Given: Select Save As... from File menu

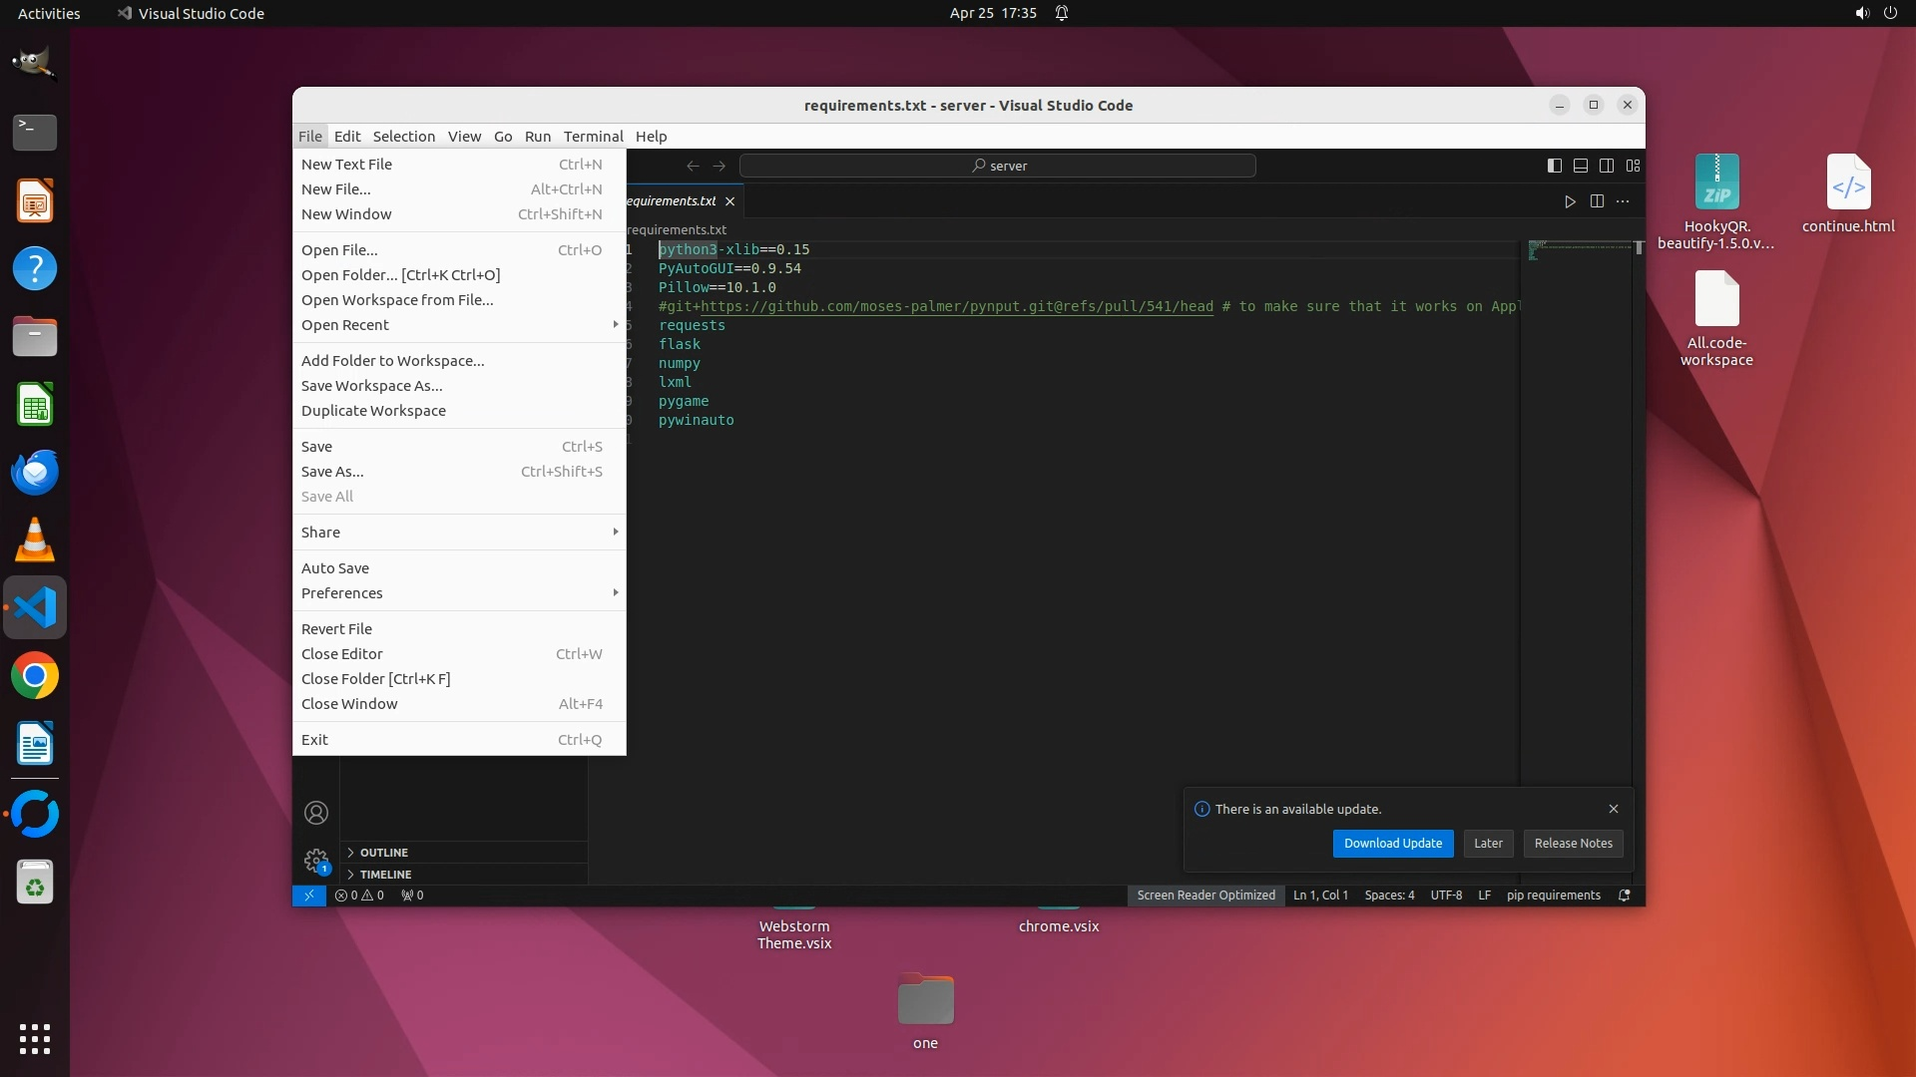Looking at the screenshot, I should 332,472.
